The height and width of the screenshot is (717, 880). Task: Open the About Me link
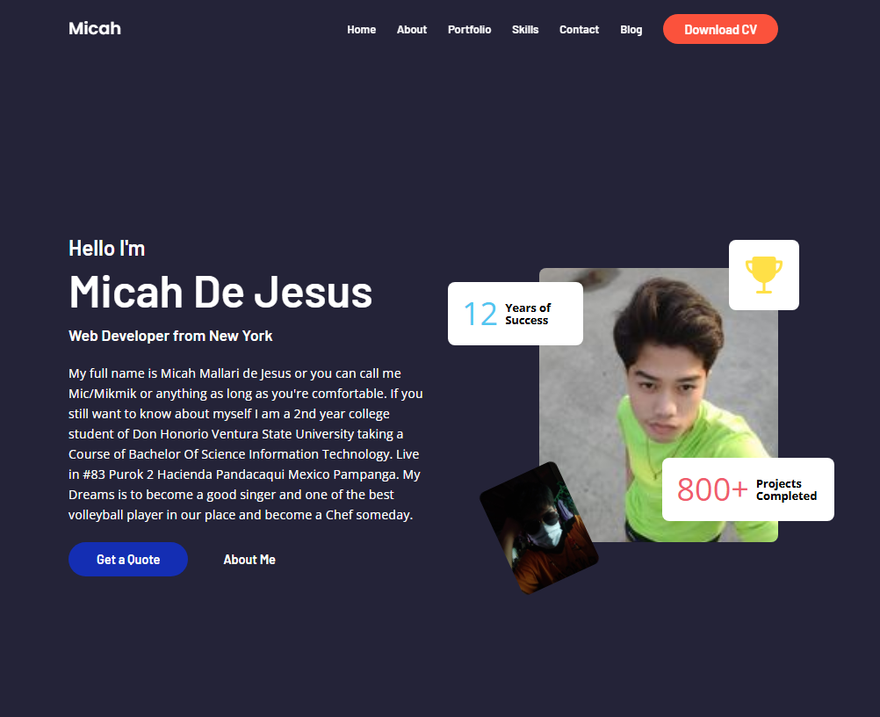tap(249, 560)
